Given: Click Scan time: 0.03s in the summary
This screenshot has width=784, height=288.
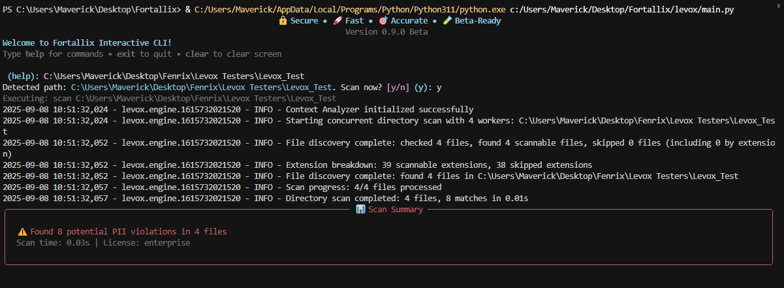Looking at the screenshot, I should (54, 242).
